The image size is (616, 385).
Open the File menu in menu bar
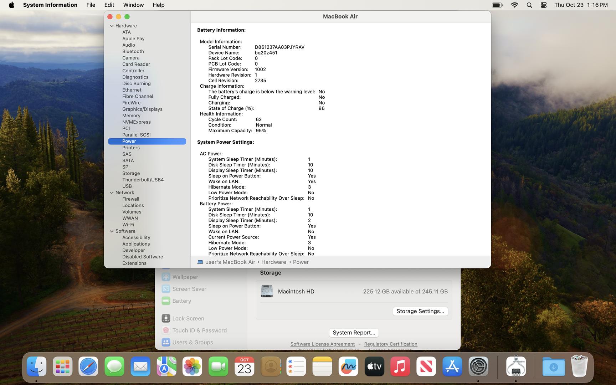(91, 5)
